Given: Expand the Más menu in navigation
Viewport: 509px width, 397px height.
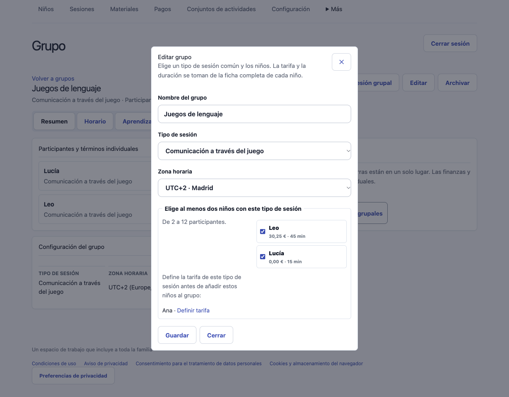Looking at the screenshot, I should pyautogui.click(x=334, y=9).
